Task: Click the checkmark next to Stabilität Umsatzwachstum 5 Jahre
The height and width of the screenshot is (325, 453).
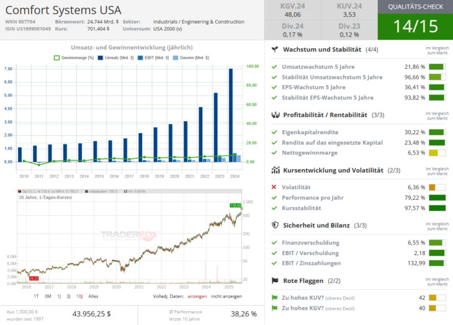Action: (274, 77)
